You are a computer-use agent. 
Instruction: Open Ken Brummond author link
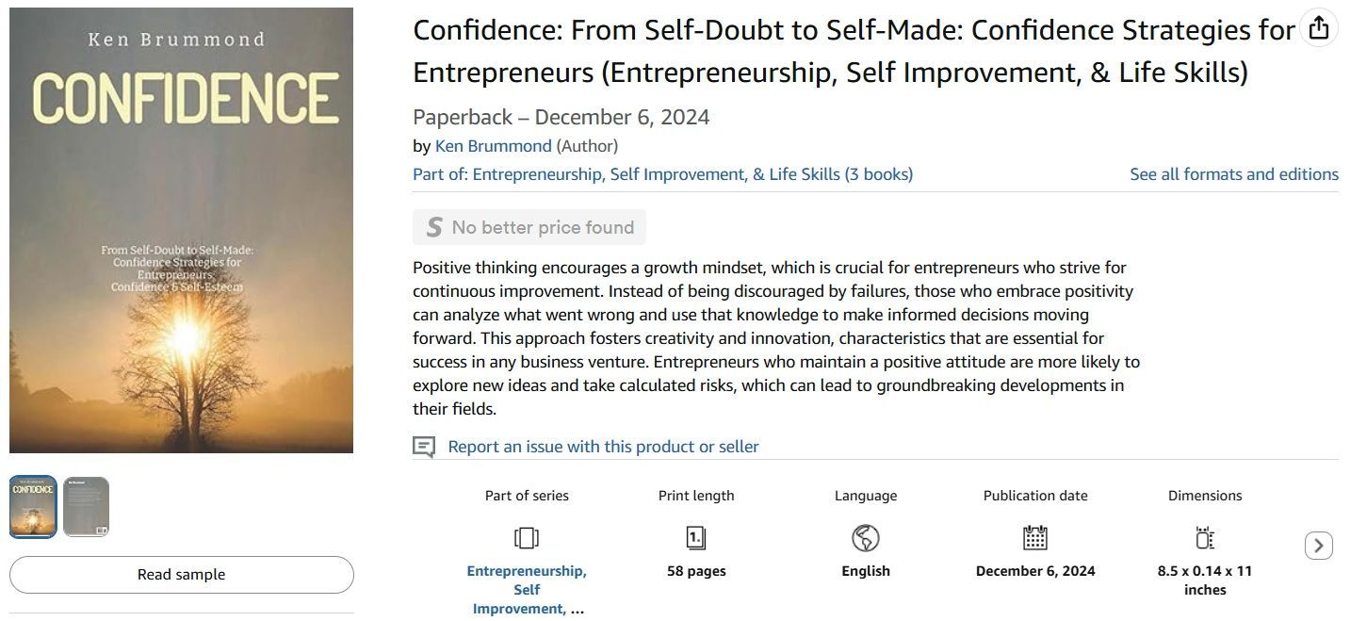pyautogui.click(x=494, y=146)
